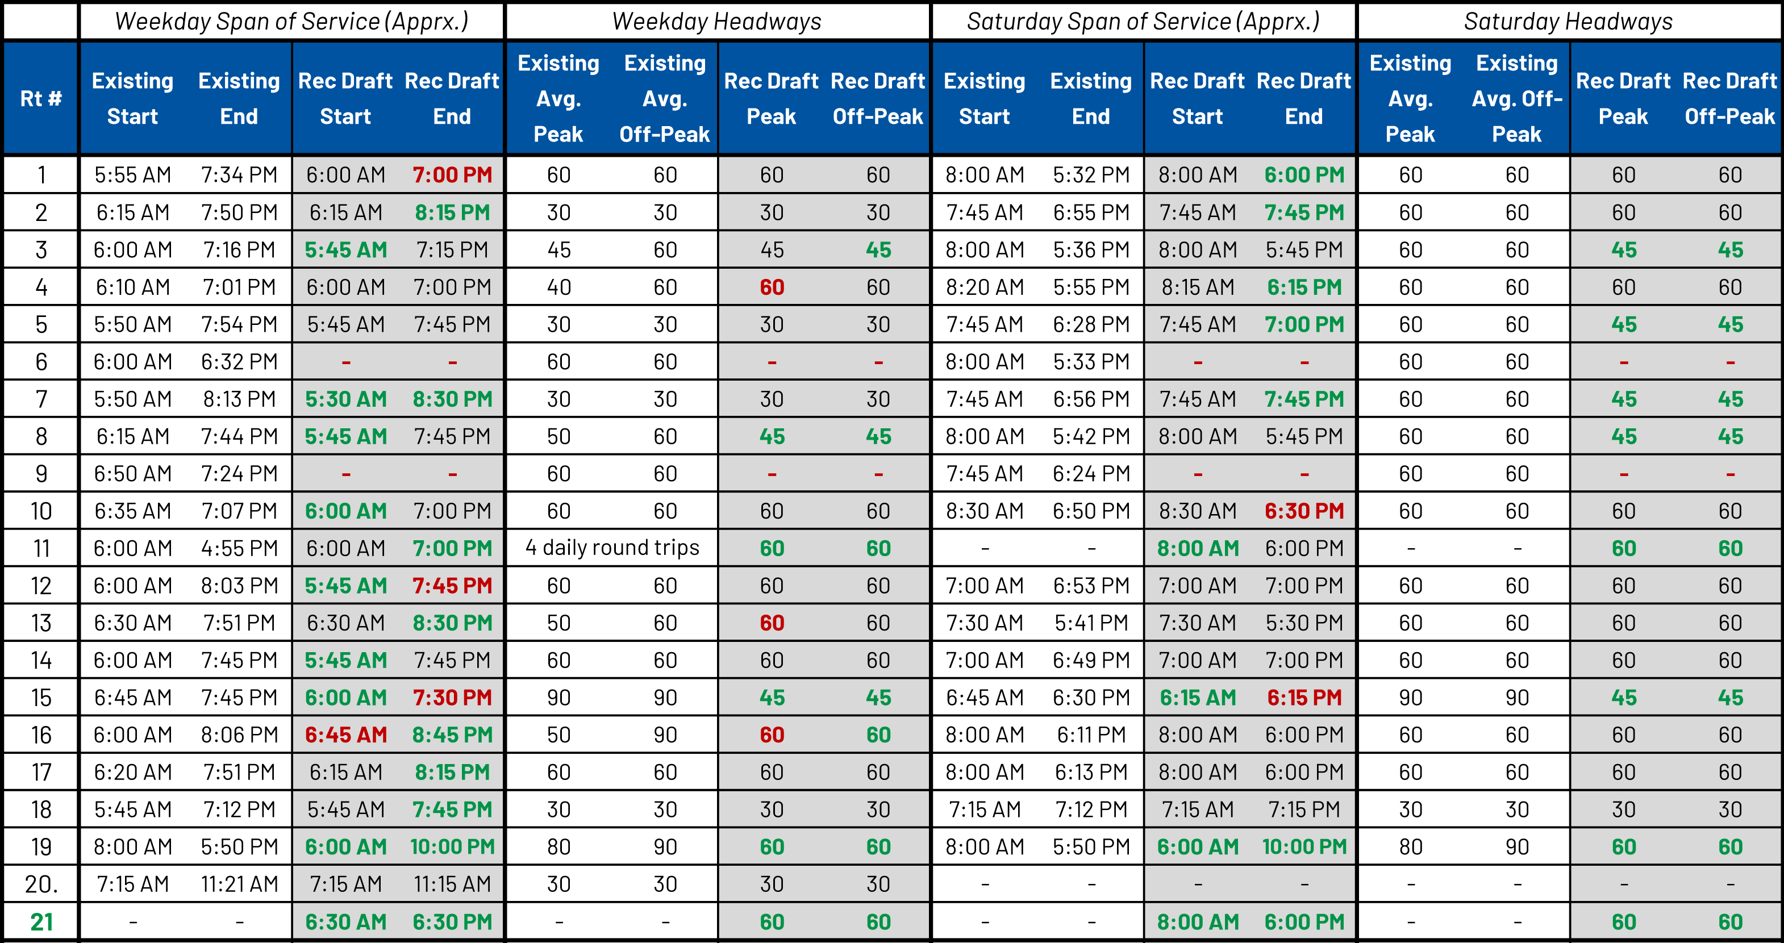Select the Route 21 row label
The width and height of the screenshot is (1784, 943).
(x=40, y=921)
